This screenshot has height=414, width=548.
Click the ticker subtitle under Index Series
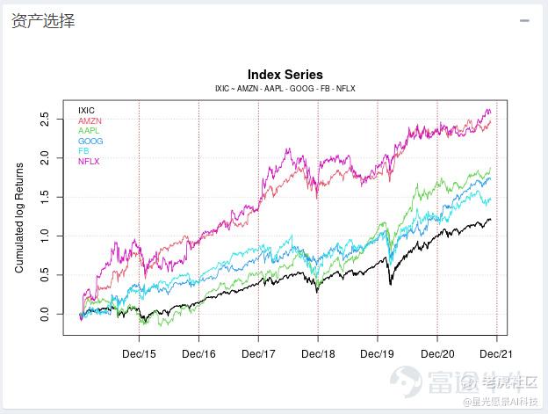(x=285, y=89)
